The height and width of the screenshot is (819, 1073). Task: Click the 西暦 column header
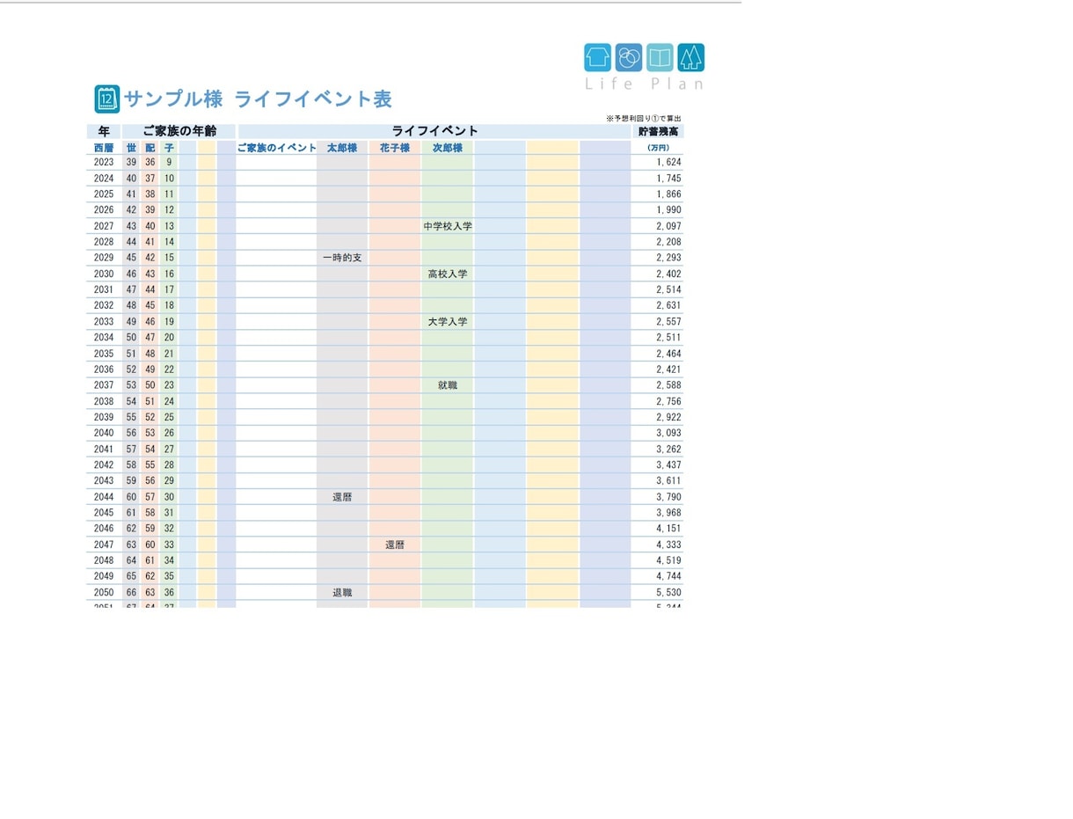[x=104, y=148]
